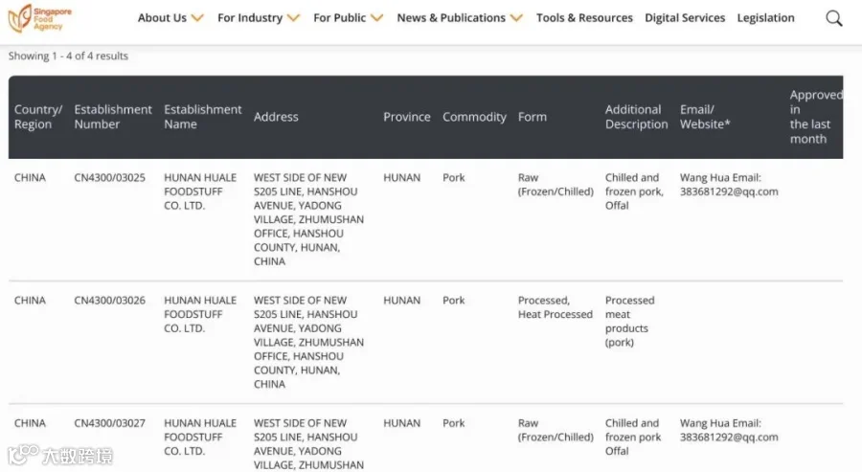Go to Tools & Resources
Screen dimensions: 862x472
(584, 17)
